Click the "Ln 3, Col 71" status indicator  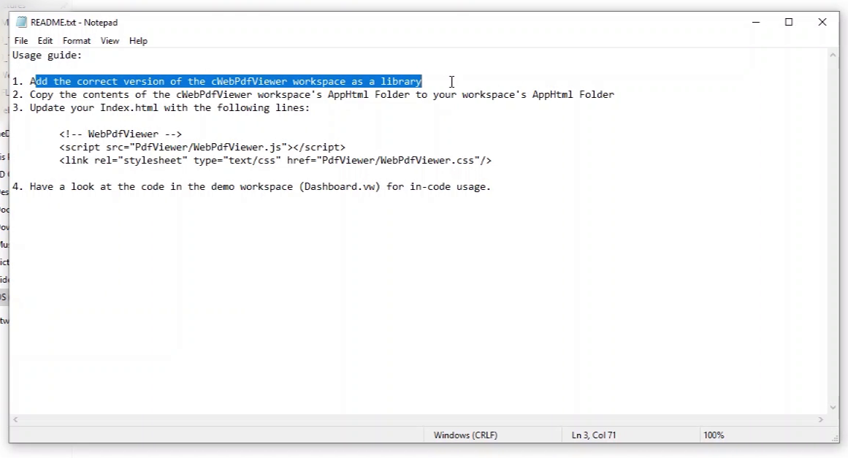pos(593,435)
